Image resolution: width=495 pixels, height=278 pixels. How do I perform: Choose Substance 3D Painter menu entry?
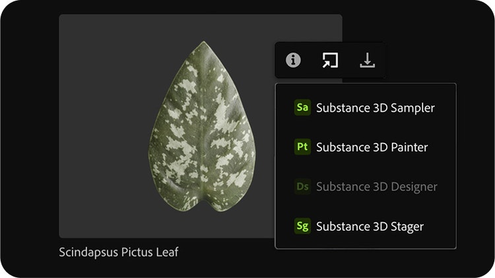pos(372,147)
